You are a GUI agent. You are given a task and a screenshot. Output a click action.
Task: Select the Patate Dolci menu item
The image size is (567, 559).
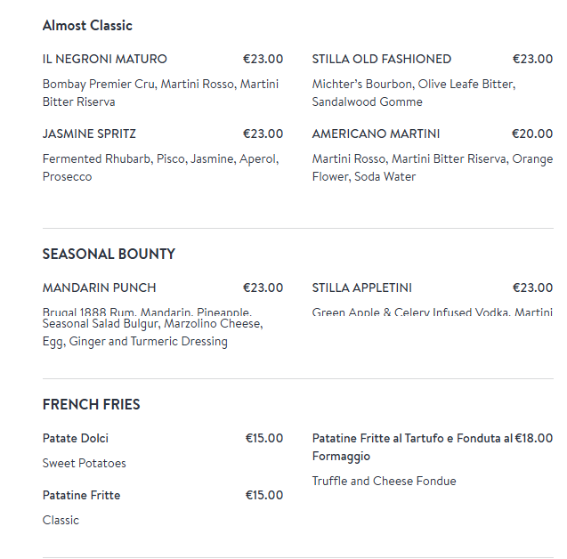76,438
